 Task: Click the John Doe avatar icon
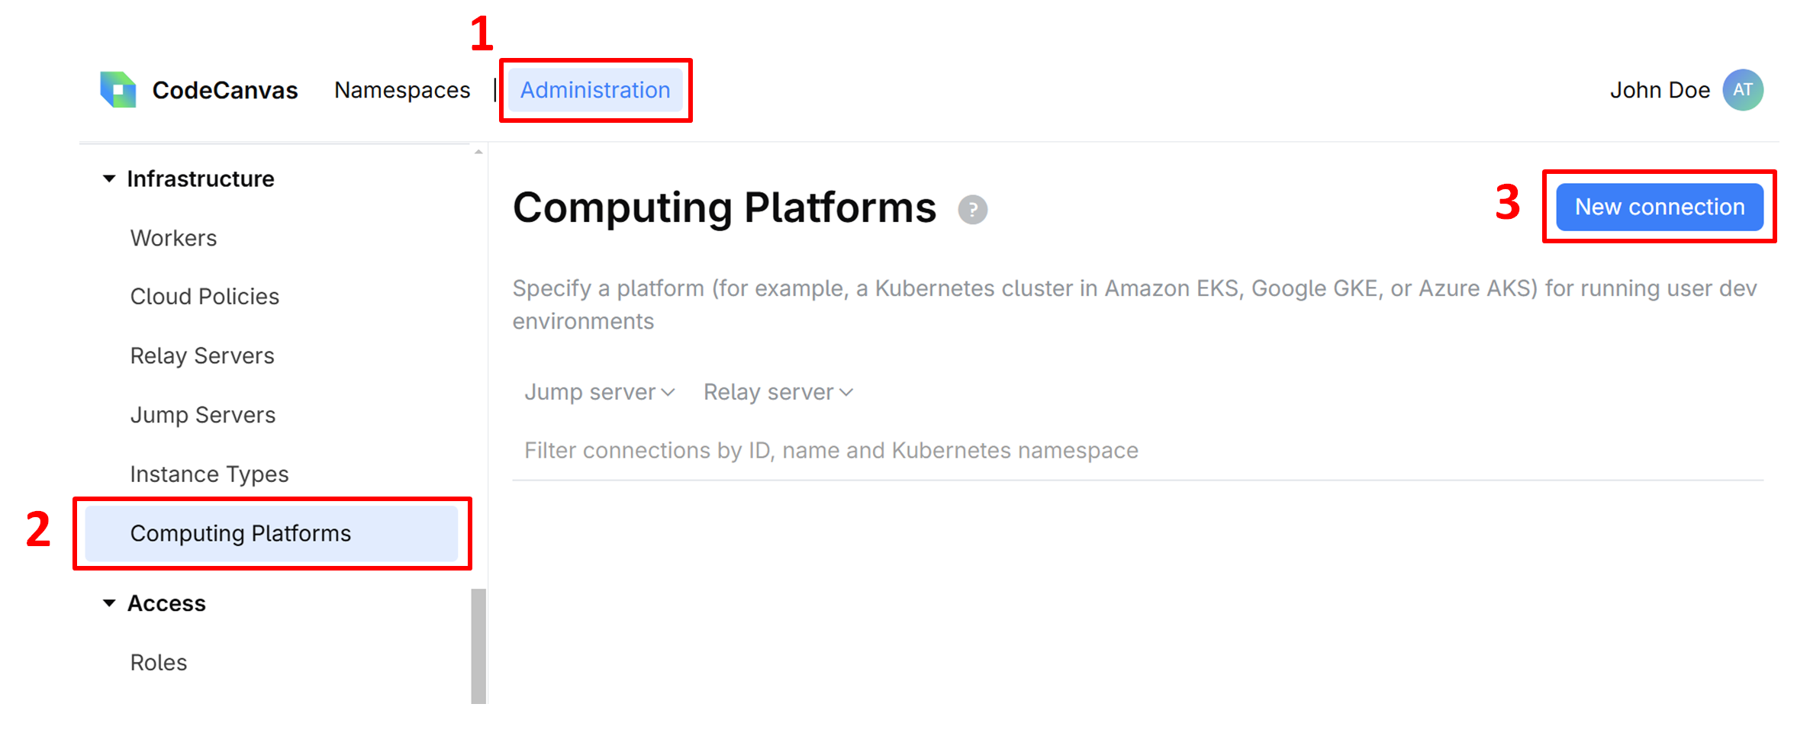coord(1744,89)
